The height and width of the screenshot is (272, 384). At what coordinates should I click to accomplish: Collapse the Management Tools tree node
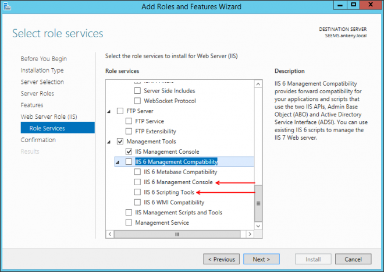[109, 142]
